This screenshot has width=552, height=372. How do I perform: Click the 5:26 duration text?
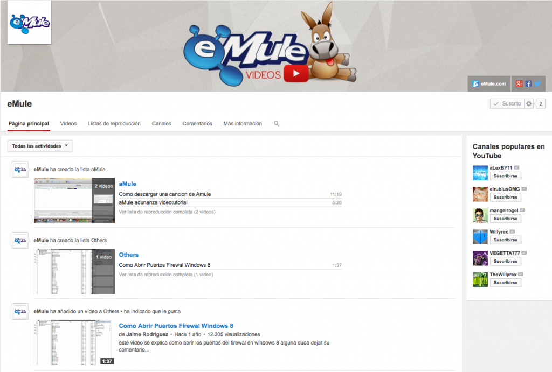coord(337,203)
